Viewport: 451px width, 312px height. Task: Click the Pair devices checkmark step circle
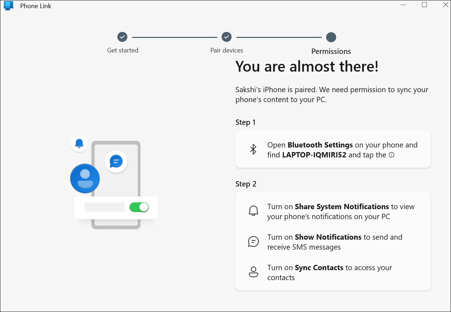(227, 37)
